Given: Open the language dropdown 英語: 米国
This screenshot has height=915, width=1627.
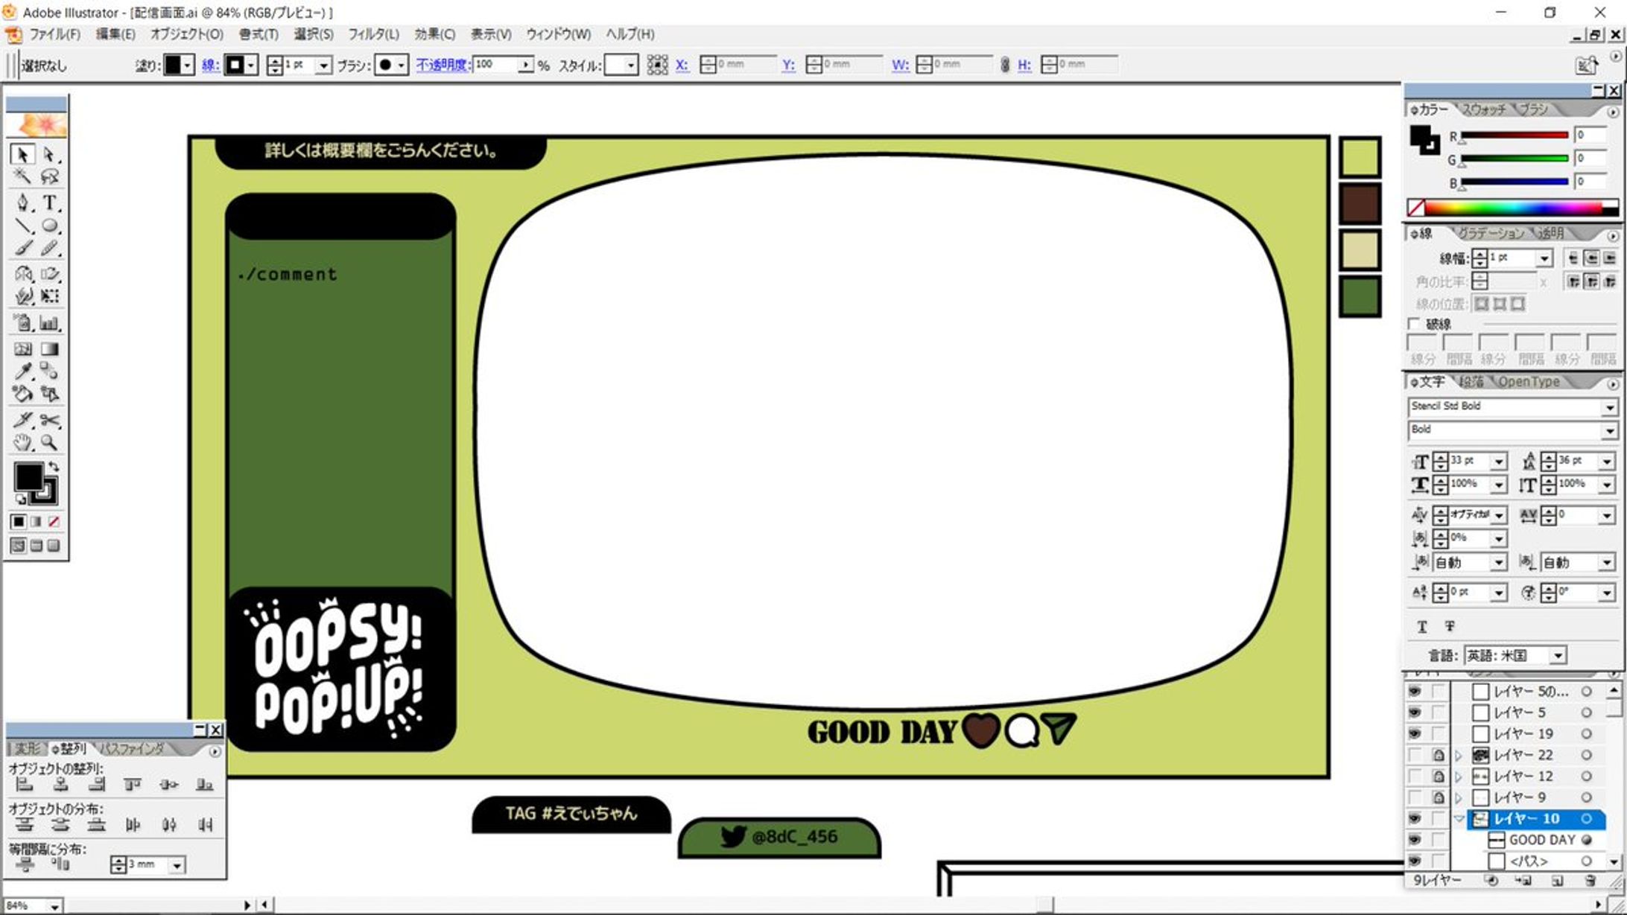Looking at the screenshot, I should [1558, 656].
